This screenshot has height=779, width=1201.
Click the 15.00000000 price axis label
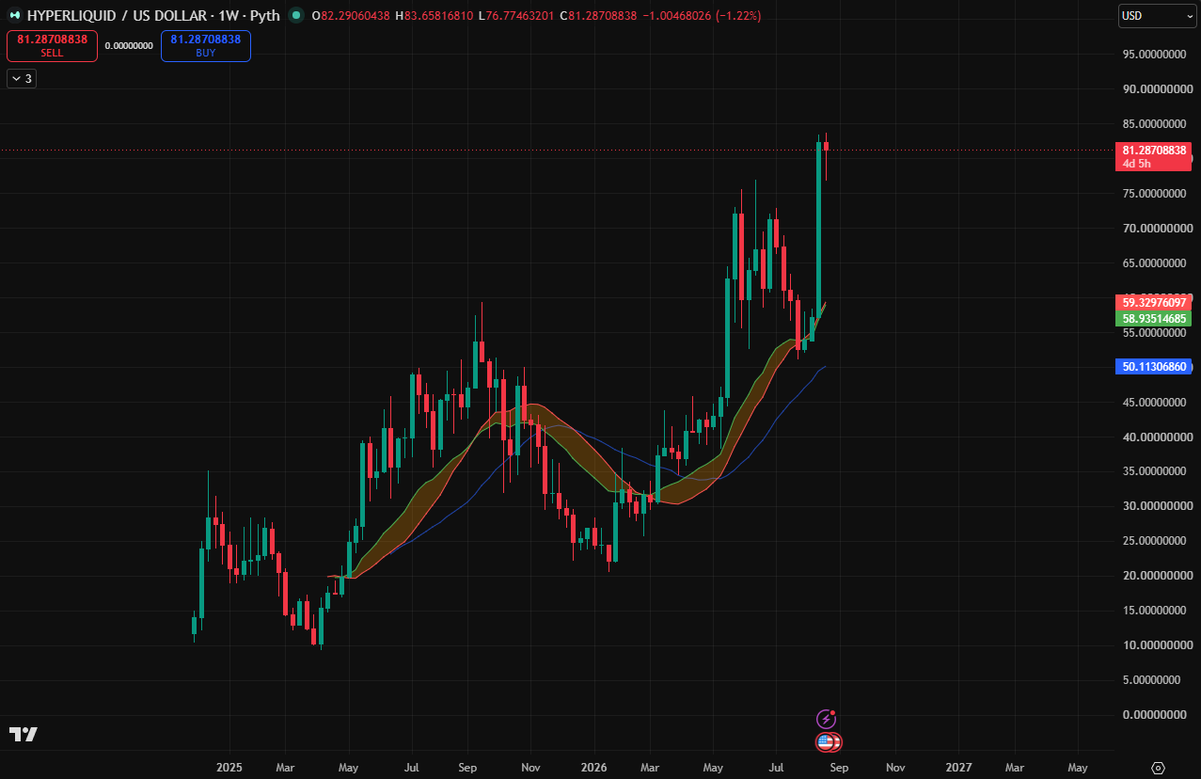pos(1155,611)
